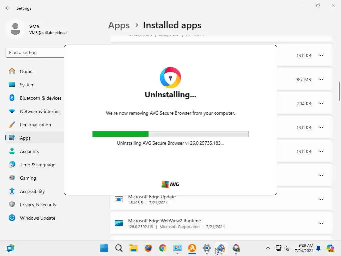Launch Google Chrome from taskbar
Image resolution: width=341 pixels, height=256 pixels.
(x=163, y=248)
